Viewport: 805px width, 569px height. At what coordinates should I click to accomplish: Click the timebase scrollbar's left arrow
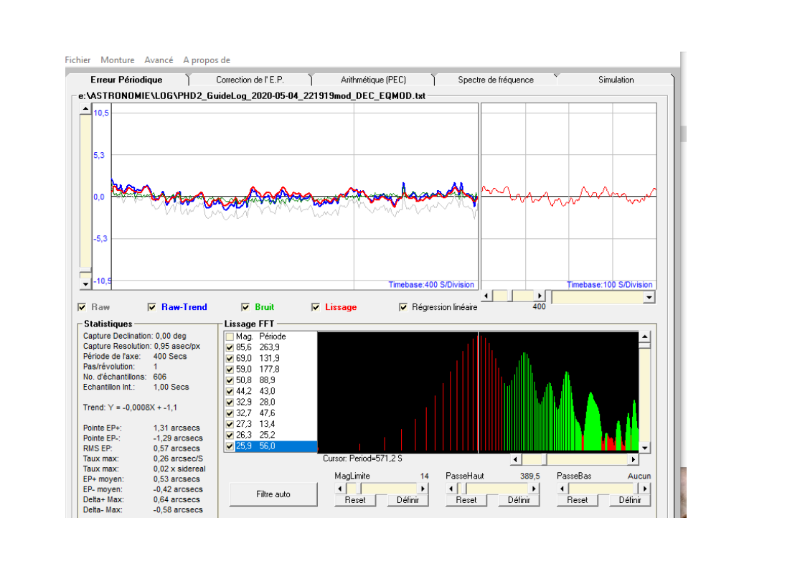coord(486,297)
